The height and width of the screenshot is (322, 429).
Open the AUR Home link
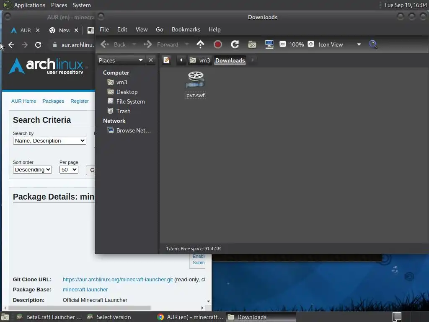tap(23, 101)
